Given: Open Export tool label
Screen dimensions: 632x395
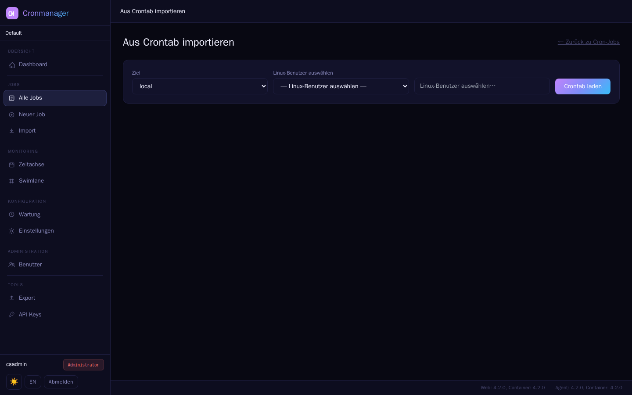Looking at the screenshot, I should coord(27,298).
